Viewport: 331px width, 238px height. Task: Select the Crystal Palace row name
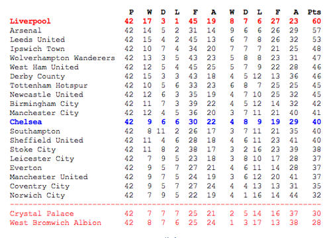[42, 214]
